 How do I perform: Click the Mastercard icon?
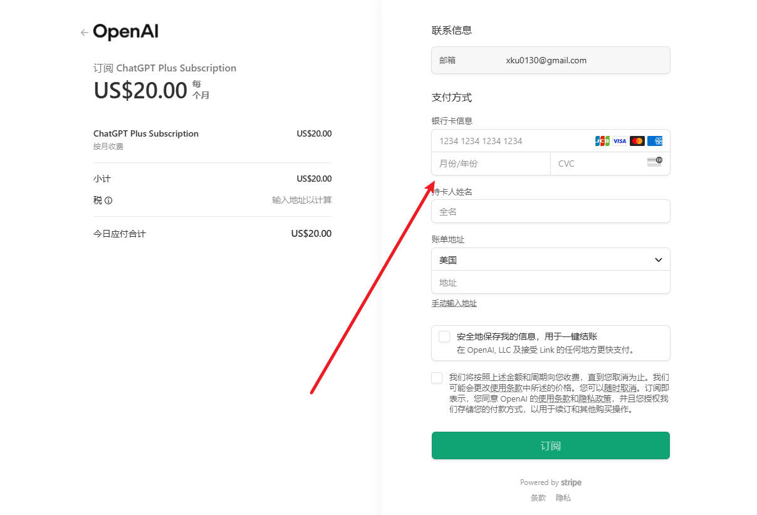tap(637, 141)
